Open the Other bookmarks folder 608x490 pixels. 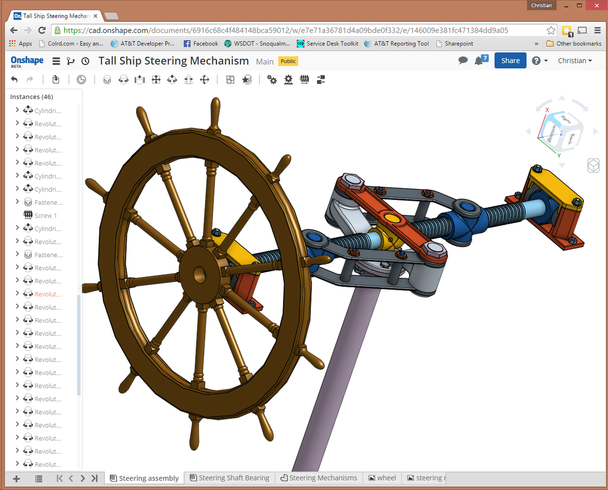(574, 44)
